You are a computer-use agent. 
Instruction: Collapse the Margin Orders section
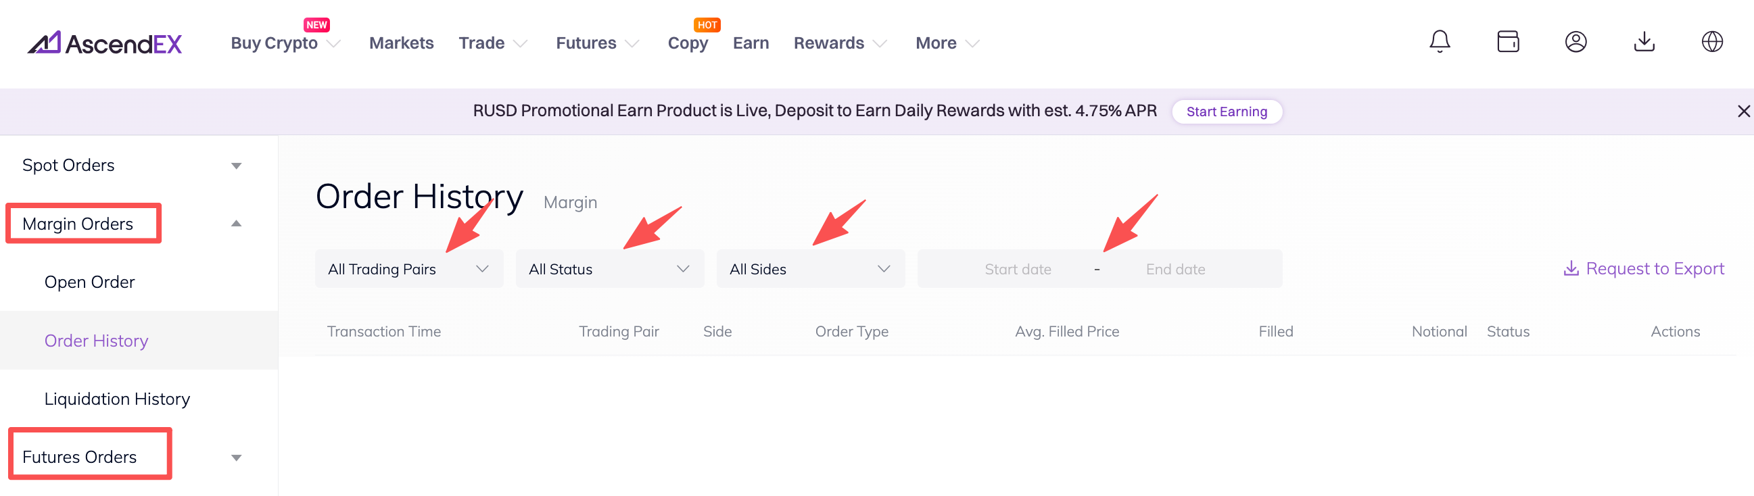click(235, 224)
